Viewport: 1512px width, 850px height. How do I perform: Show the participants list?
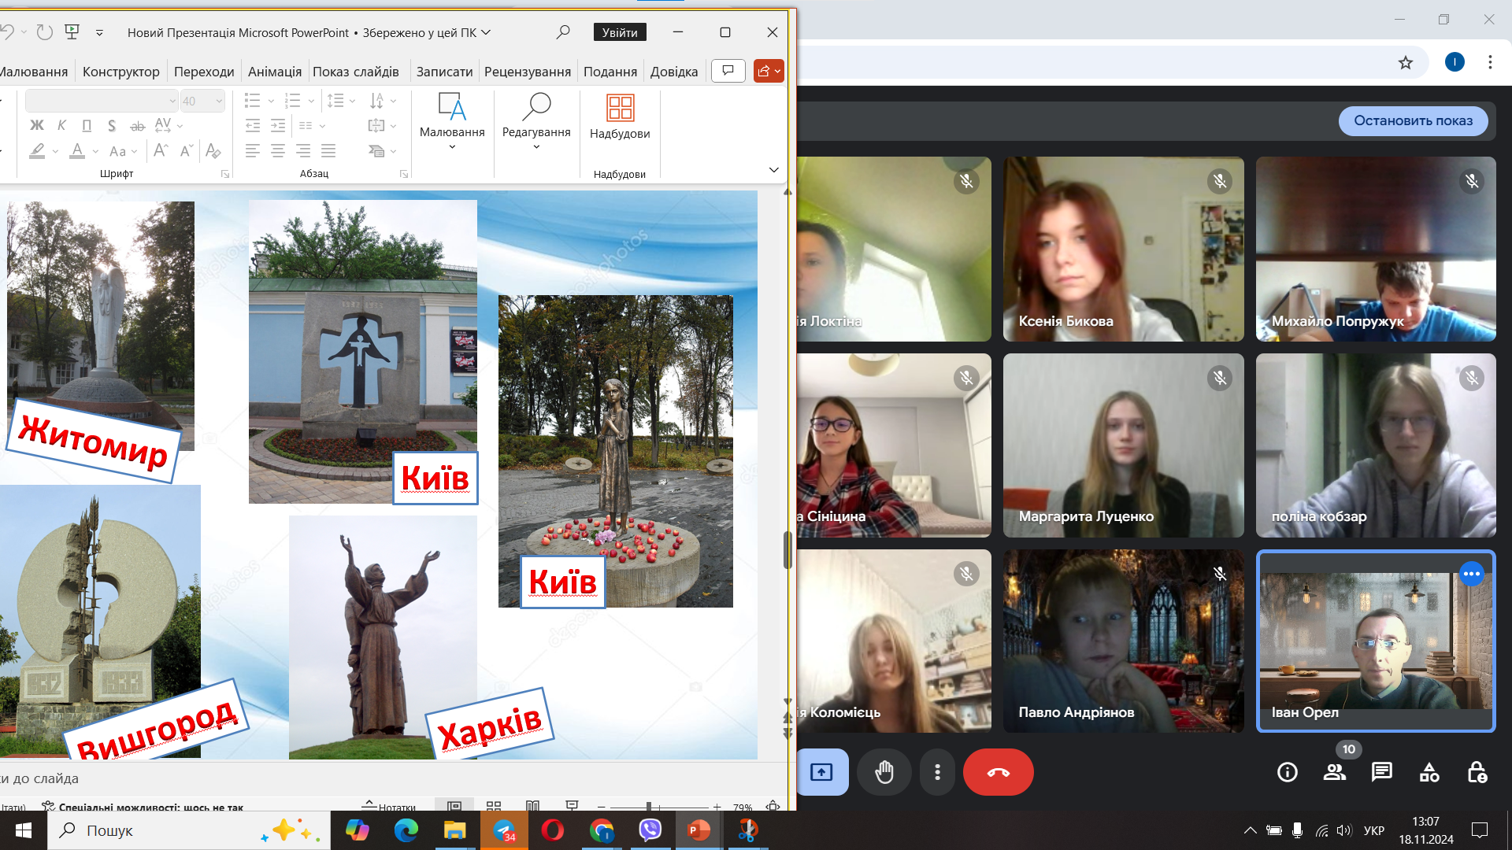[x=1335, y=772]
